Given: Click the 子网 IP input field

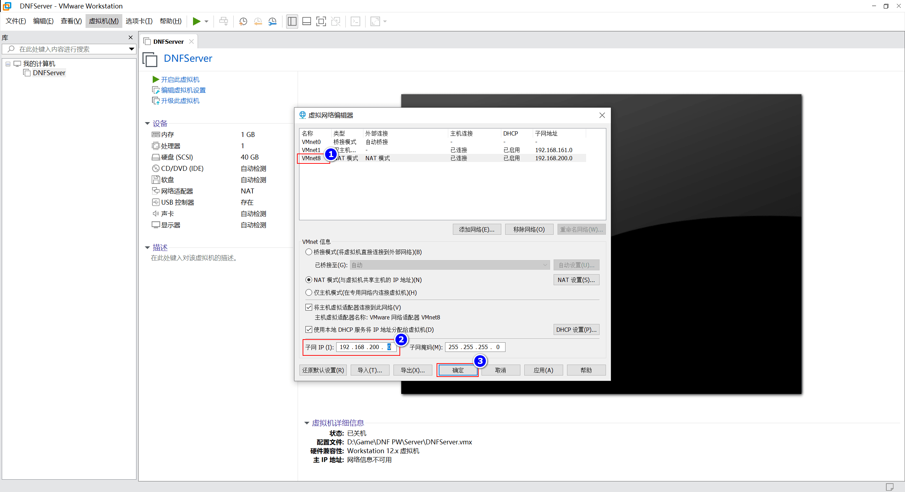Looking at the screenshot, I should pyautogui.click(x=366, y=347).
